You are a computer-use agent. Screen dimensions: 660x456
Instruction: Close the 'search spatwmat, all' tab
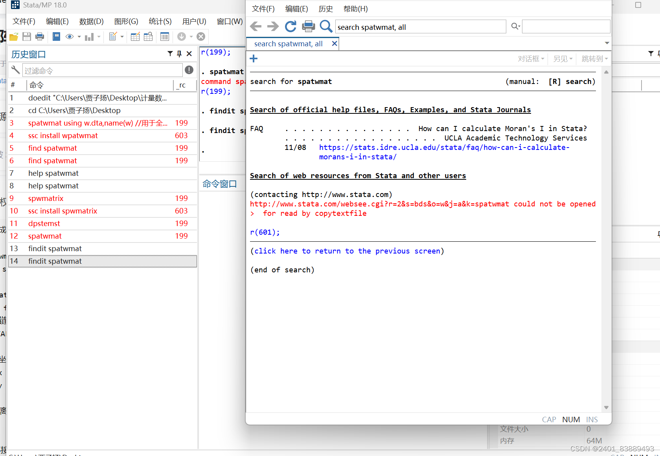tap(335, 44)
